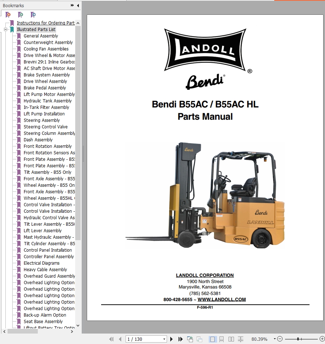Image resolution: width=325 pixels, height=344 pixels.
Task: Click the delete bookmark icon
Action: [8, 15]
